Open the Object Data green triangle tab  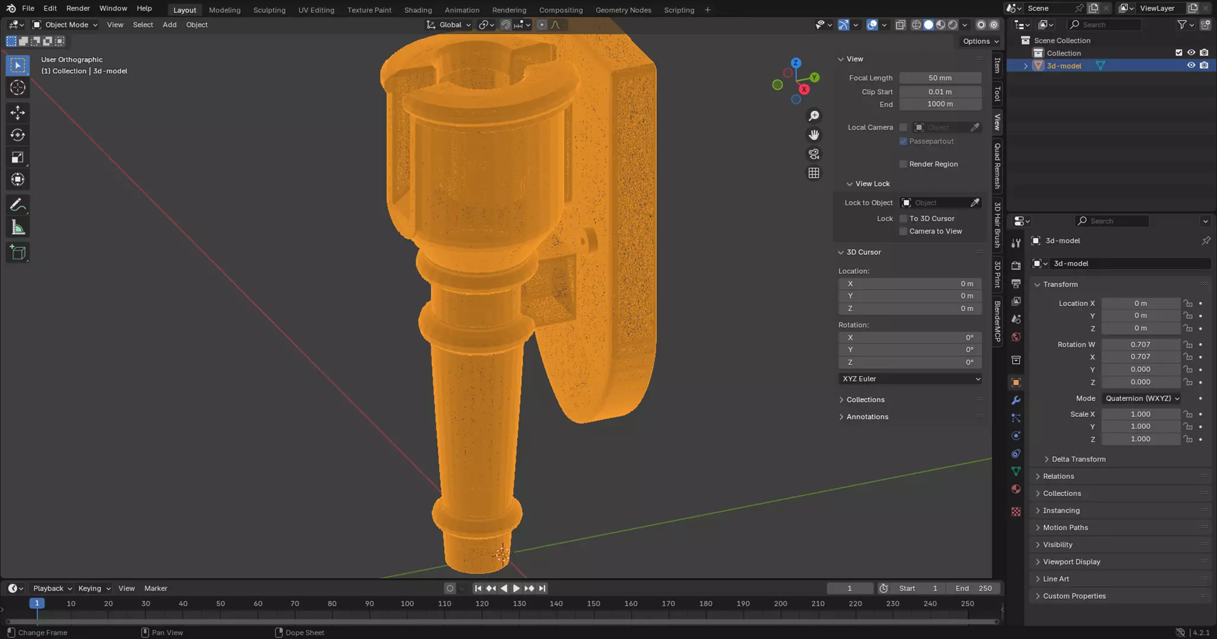(1016, 471)
